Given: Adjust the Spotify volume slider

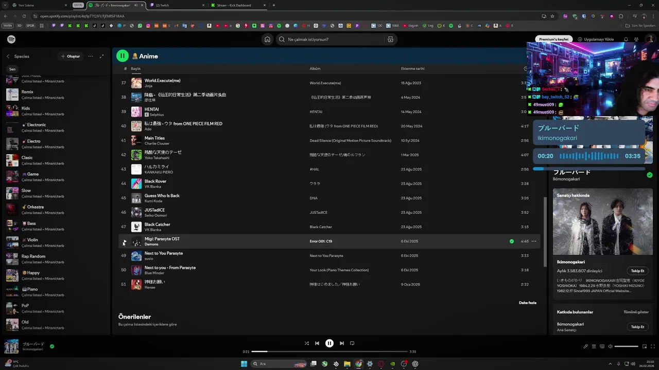Looking at the screenshot, I should click(627, 346).
